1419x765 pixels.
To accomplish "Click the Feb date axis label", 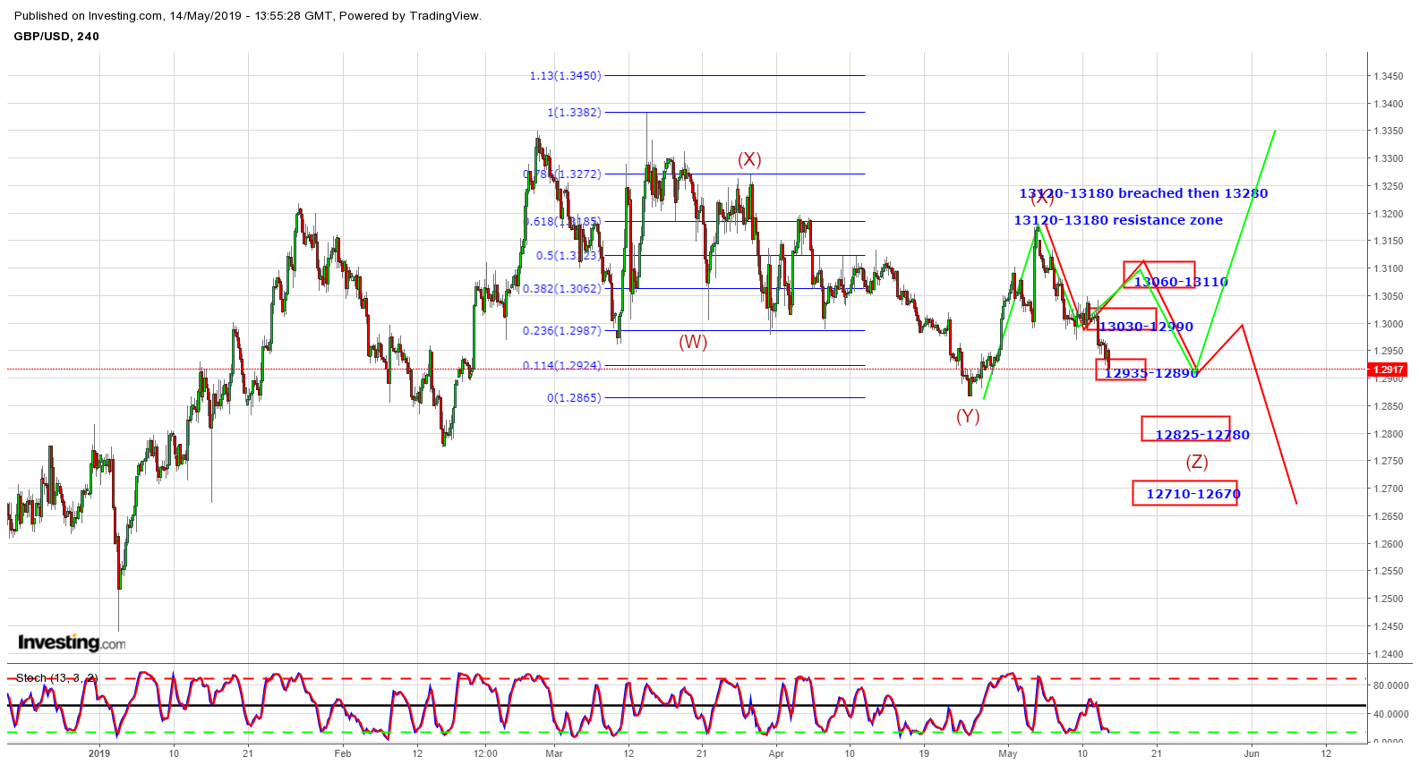I will pyautogui.click(x=342, y=753).
